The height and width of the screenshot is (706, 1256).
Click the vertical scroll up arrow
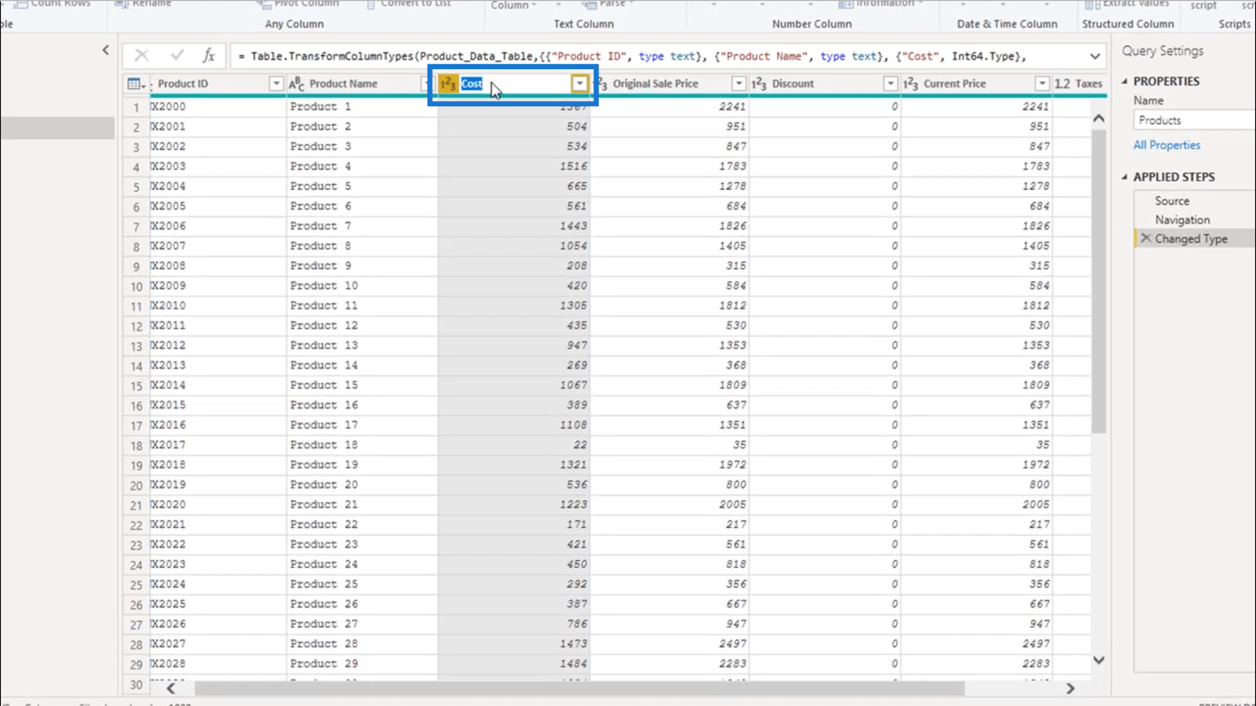pos(1099,118)
